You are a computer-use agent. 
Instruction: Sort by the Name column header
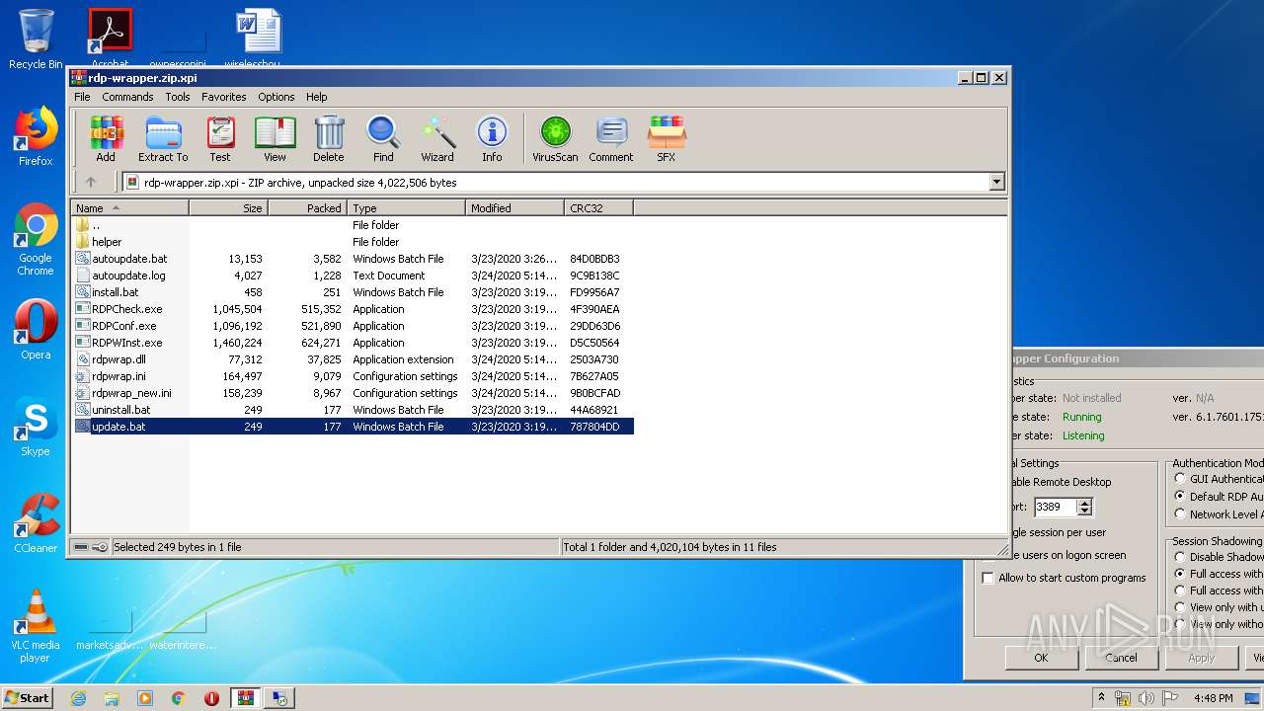(129, 208)
